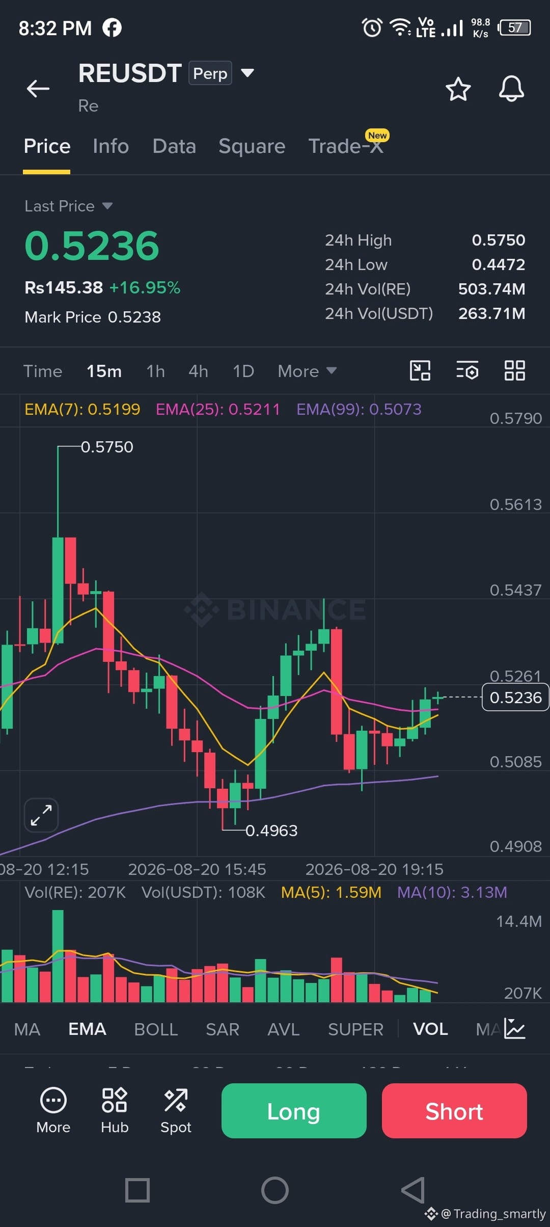Enable the AVL indicator
550x1227 pixels.
(x=283, y=1029)
